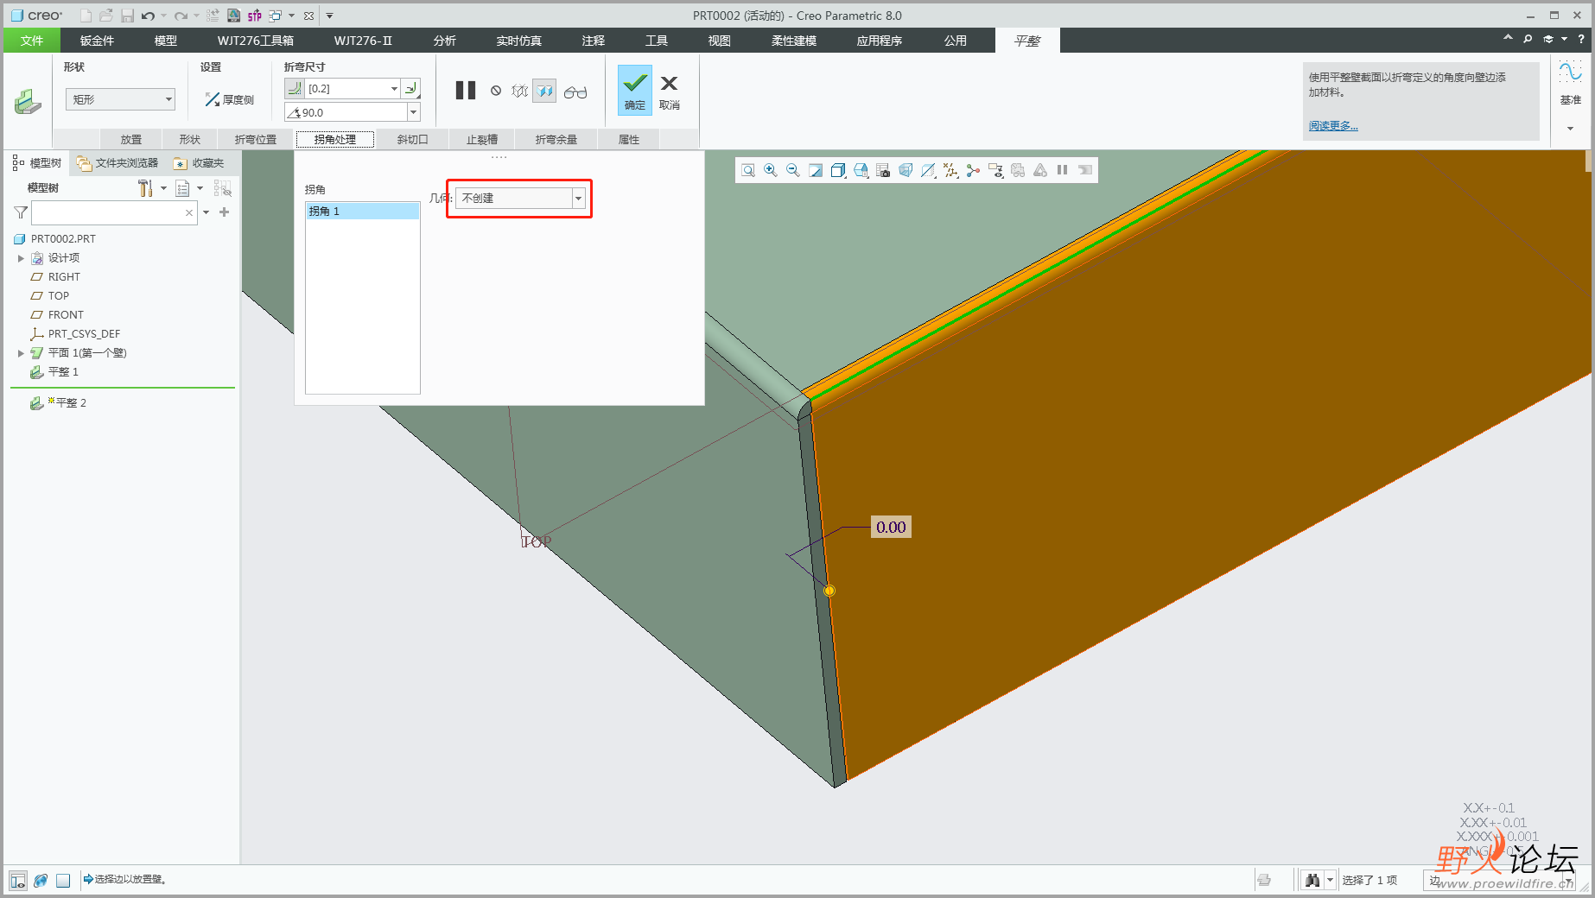Click the bend dimension location icon right of [0.2]
The height and width of the screenshot is (898, 1595).
(x=411, y=88)
